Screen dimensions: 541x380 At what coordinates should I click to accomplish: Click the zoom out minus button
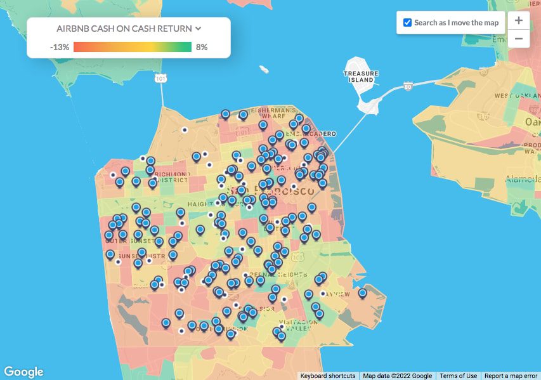[x=518, y=39]
